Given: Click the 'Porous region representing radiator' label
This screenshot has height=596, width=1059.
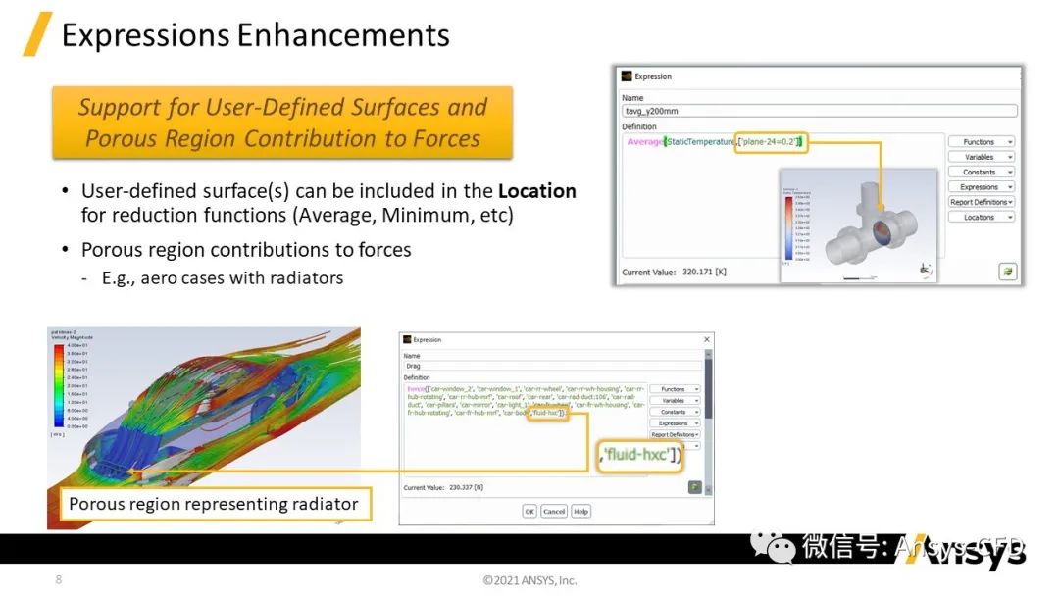Looking at the screenshot, I should [x=215, y=504].
